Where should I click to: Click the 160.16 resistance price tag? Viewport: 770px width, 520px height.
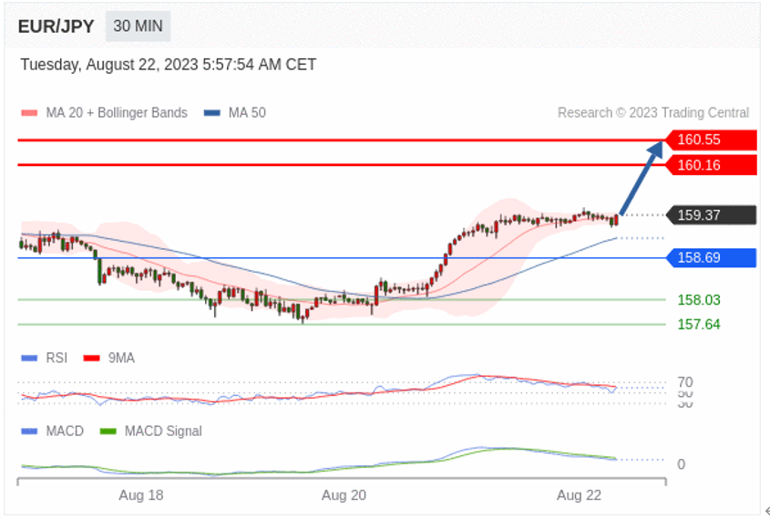click(x=711, y=165)
